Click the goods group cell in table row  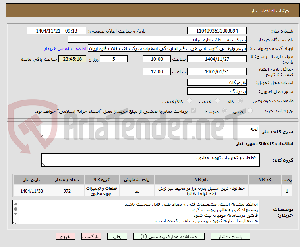pos(102,191)
